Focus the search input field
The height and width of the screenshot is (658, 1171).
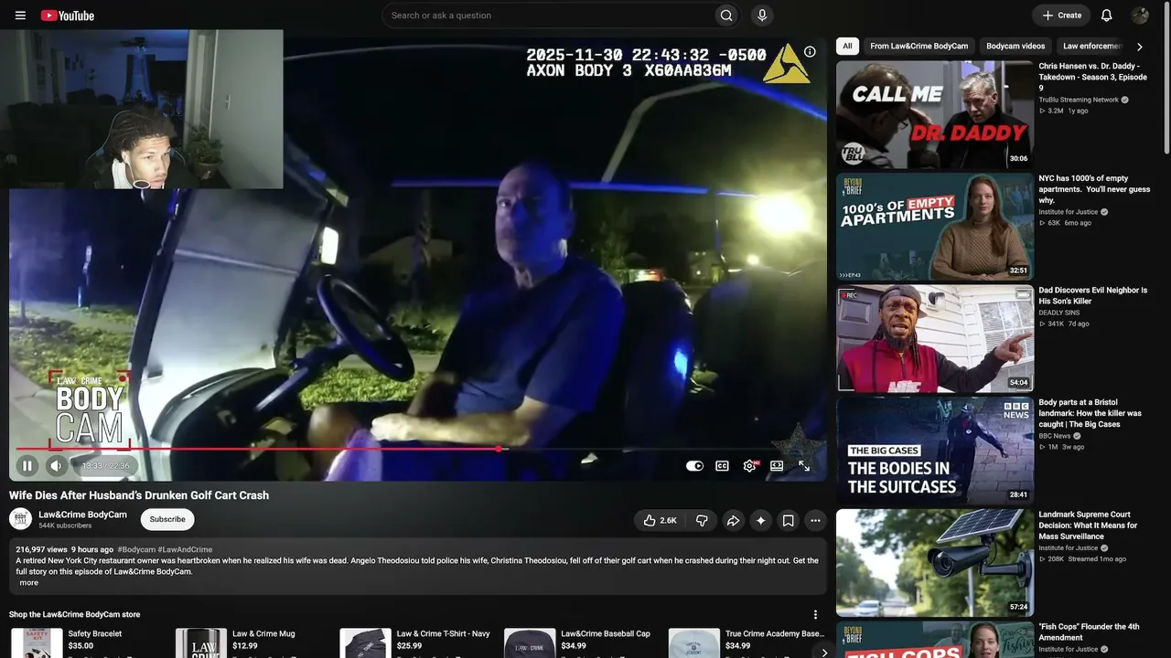pos(549,16)
